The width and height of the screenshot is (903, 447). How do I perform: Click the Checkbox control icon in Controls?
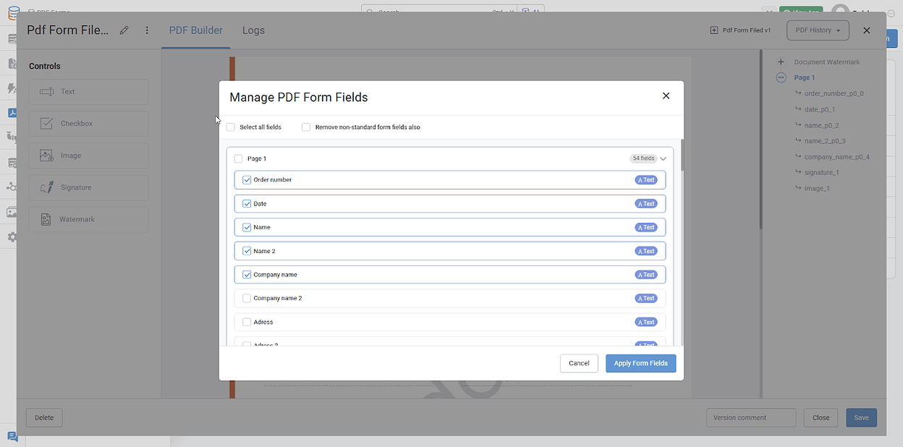point(47,124)
